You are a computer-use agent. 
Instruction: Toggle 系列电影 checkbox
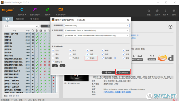(x=103, y=58)
